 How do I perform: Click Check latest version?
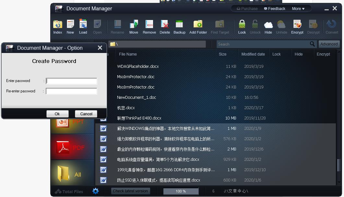pyautogui.click(x=130, y=191)
